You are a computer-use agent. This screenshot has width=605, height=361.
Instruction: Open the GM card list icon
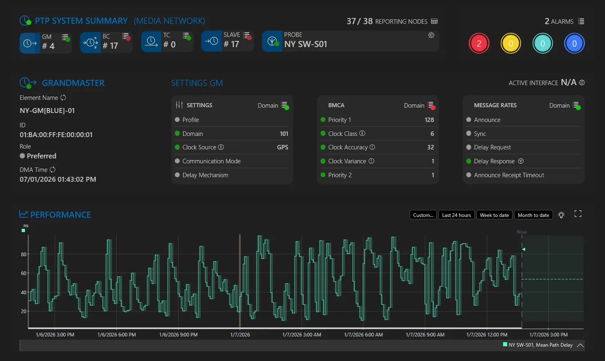(x=65, y=37)
